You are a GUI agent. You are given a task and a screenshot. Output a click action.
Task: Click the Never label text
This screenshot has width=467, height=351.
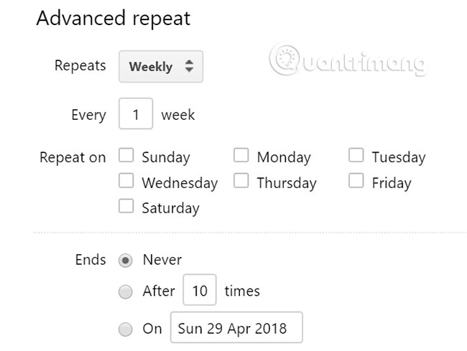coord(162,260)
